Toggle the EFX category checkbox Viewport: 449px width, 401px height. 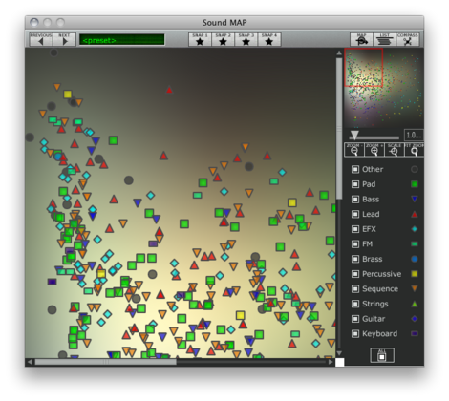click(355, 229)
